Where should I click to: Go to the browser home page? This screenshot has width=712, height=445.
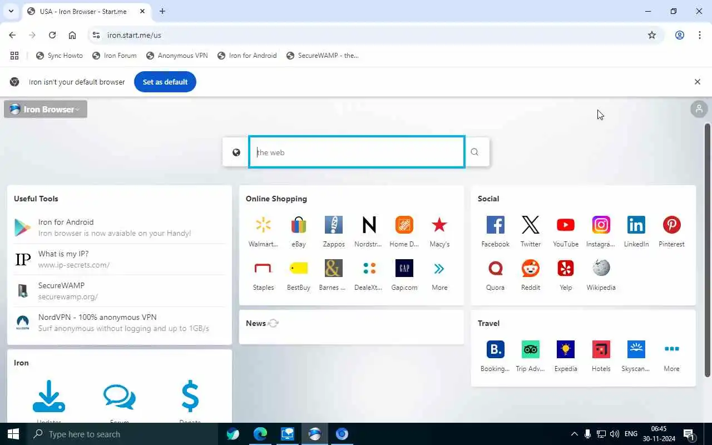(x=72, y=35)
